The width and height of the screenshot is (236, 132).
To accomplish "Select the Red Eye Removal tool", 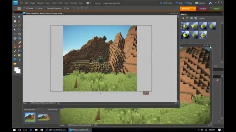I will [15, 43].
